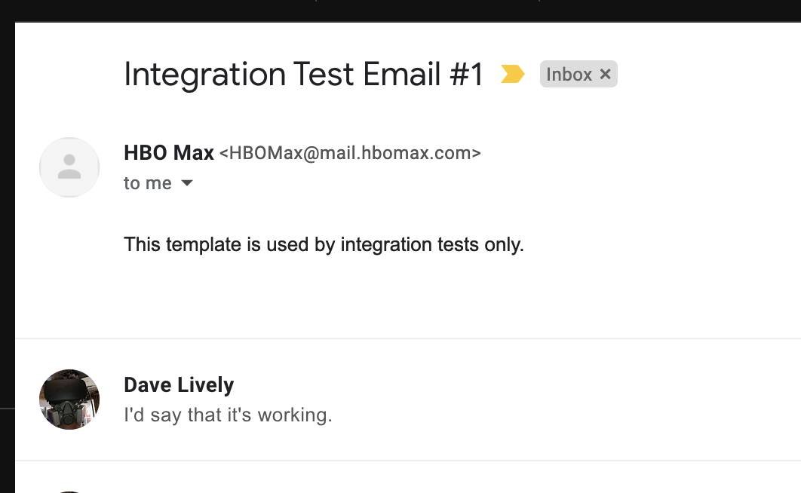The image size is (801, 493).
Task: Click subject 'Integration Test Email #1'
Action: pos(304,74)
